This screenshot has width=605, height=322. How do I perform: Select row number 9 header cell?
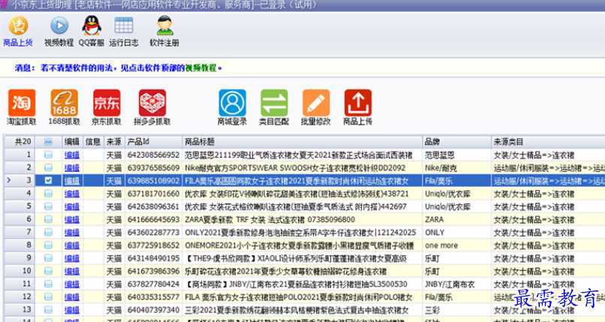click(x=20, y=258)
